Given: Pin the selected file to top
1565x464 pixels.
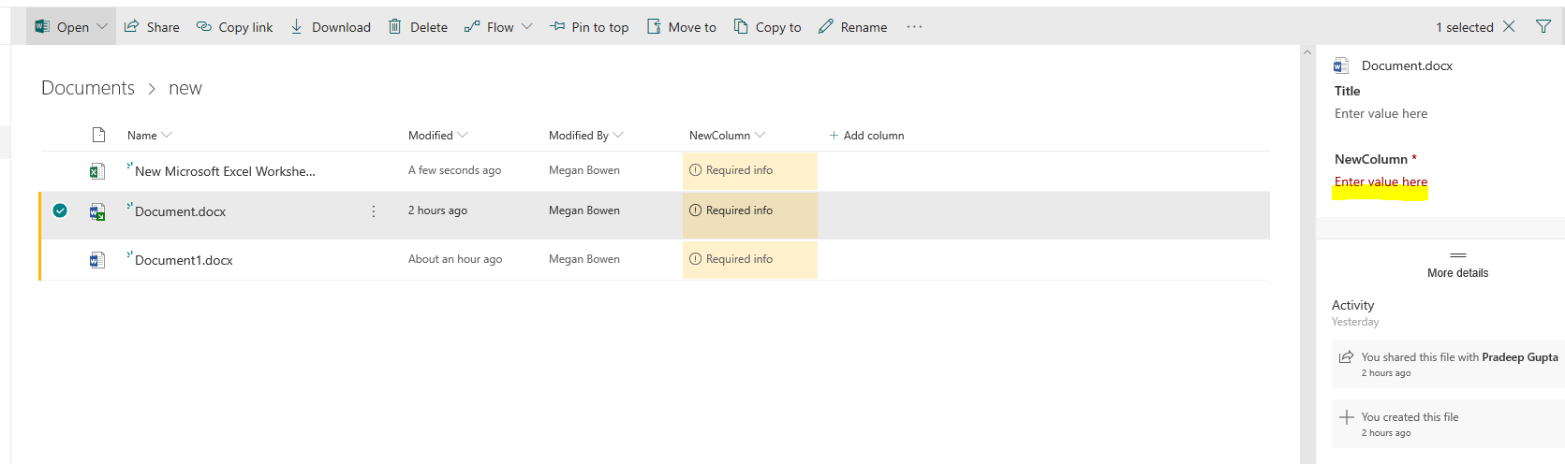Looking at the screenshot, I should 588,27.
